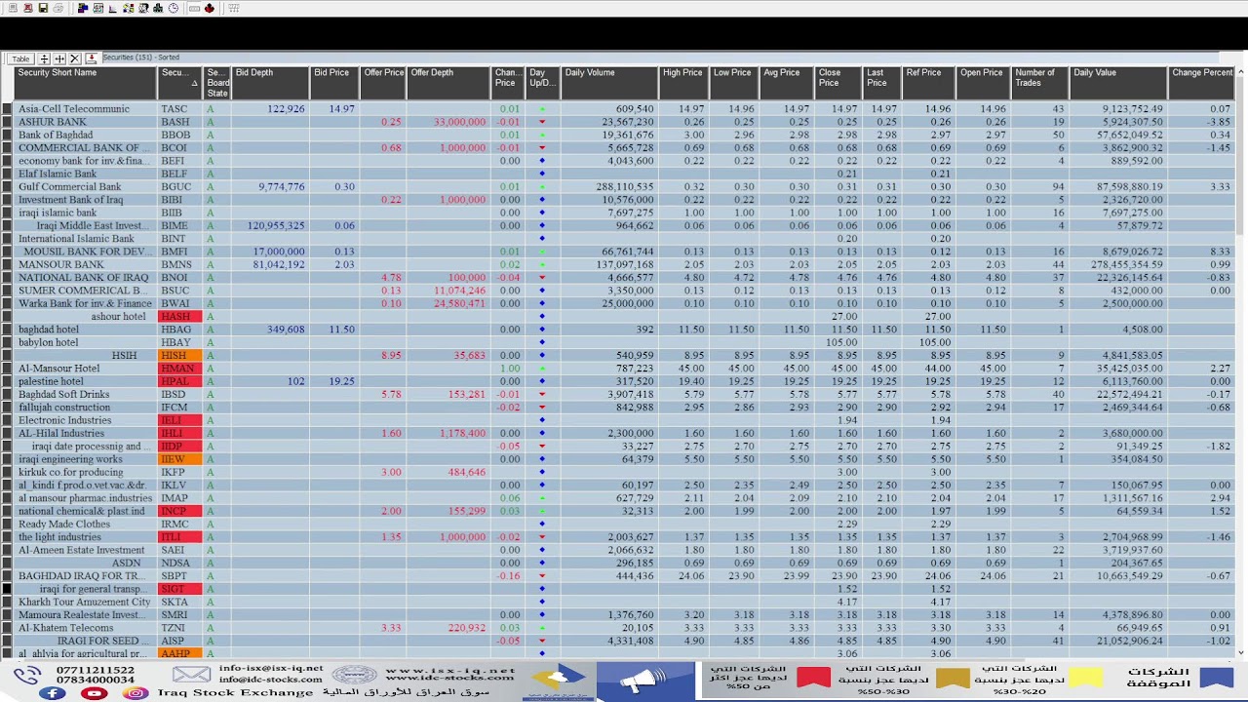This screenshot has width=1248, height=702.
Task: Sort by Daily Volume column header
Action: coord(609,82)
